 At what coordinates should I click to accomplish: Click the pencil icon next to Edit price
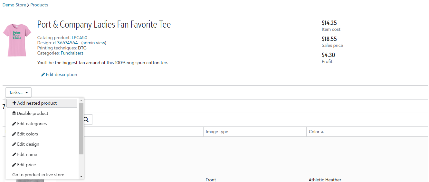point(14,165)
